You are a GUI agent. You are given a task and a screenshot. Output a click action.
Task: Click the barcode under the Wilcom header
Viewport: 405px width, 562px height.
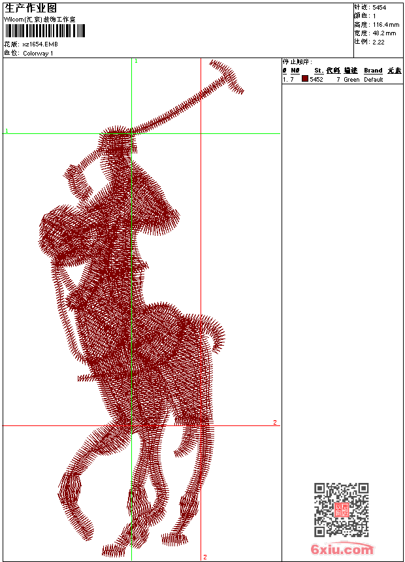45,31
